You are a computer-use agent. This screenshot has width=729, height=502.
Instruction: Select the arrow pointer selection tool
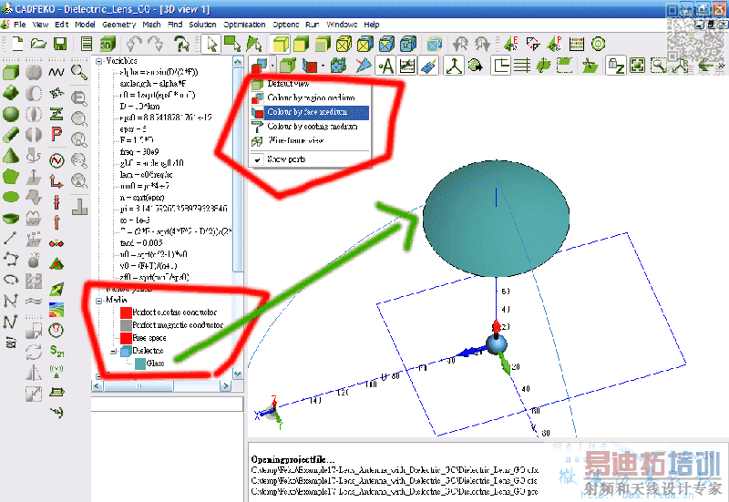pyautogui.click(x=211, y=44)
